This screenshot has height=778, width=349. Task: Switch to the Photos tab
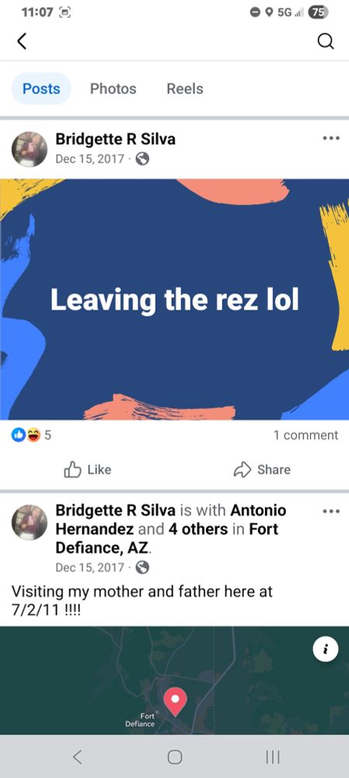coord(113,89)
